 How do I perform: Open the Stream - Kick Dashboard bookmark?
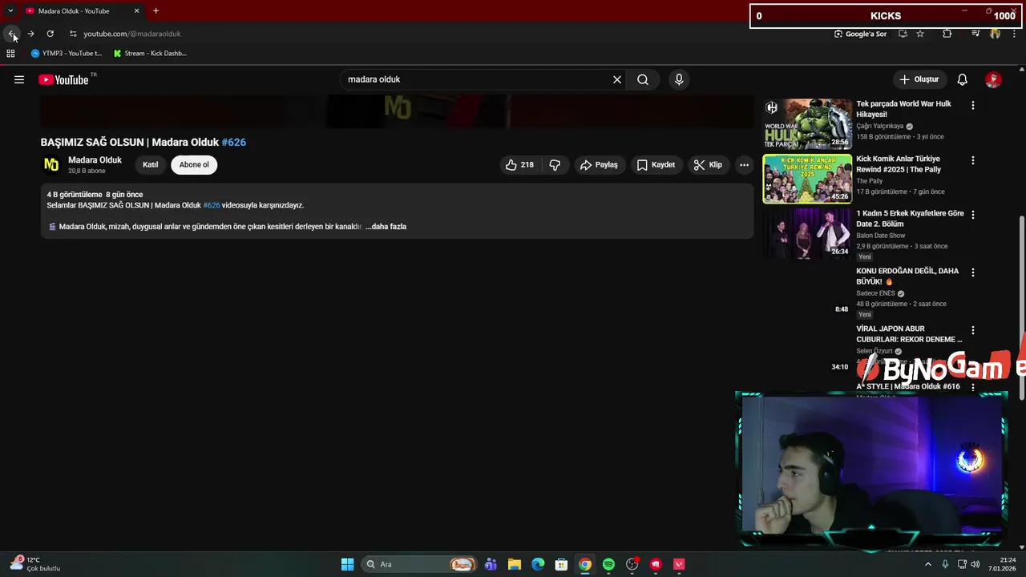150,54
